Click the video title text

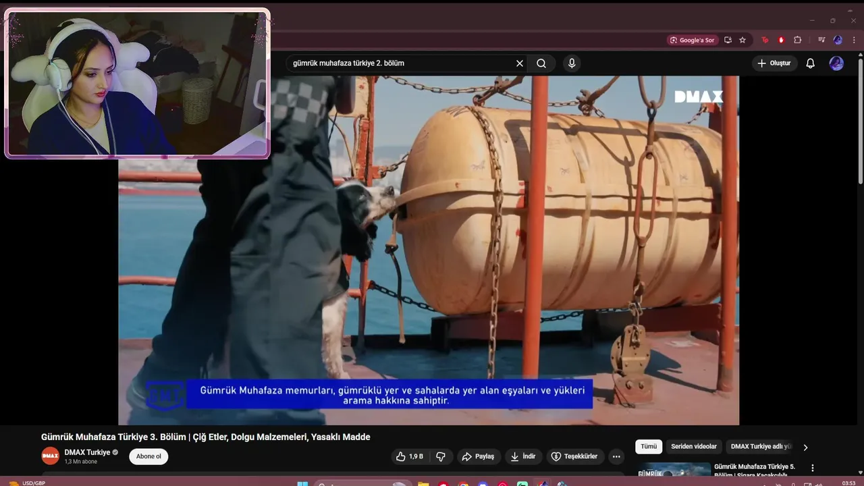[206, 437]
